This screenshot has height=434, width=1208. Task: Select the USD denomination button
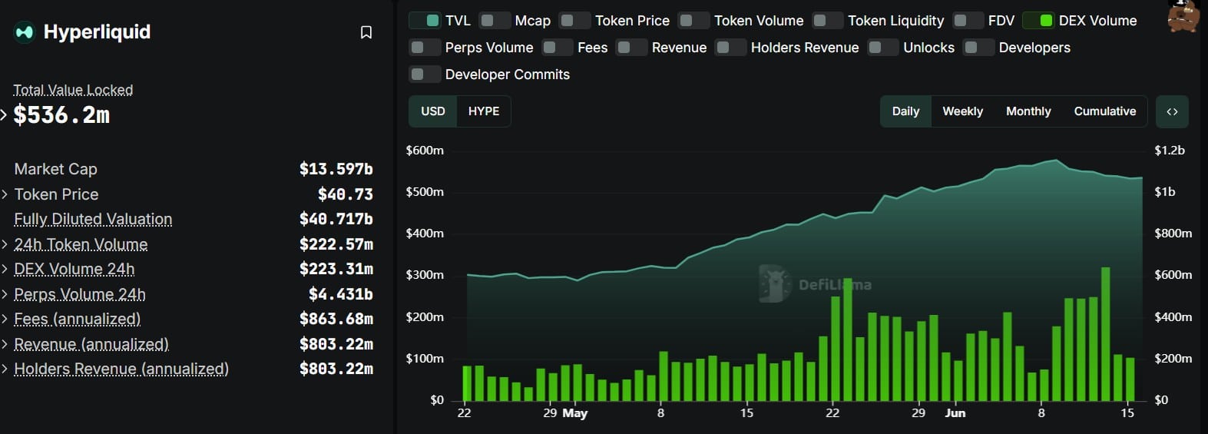coord(433,111)
